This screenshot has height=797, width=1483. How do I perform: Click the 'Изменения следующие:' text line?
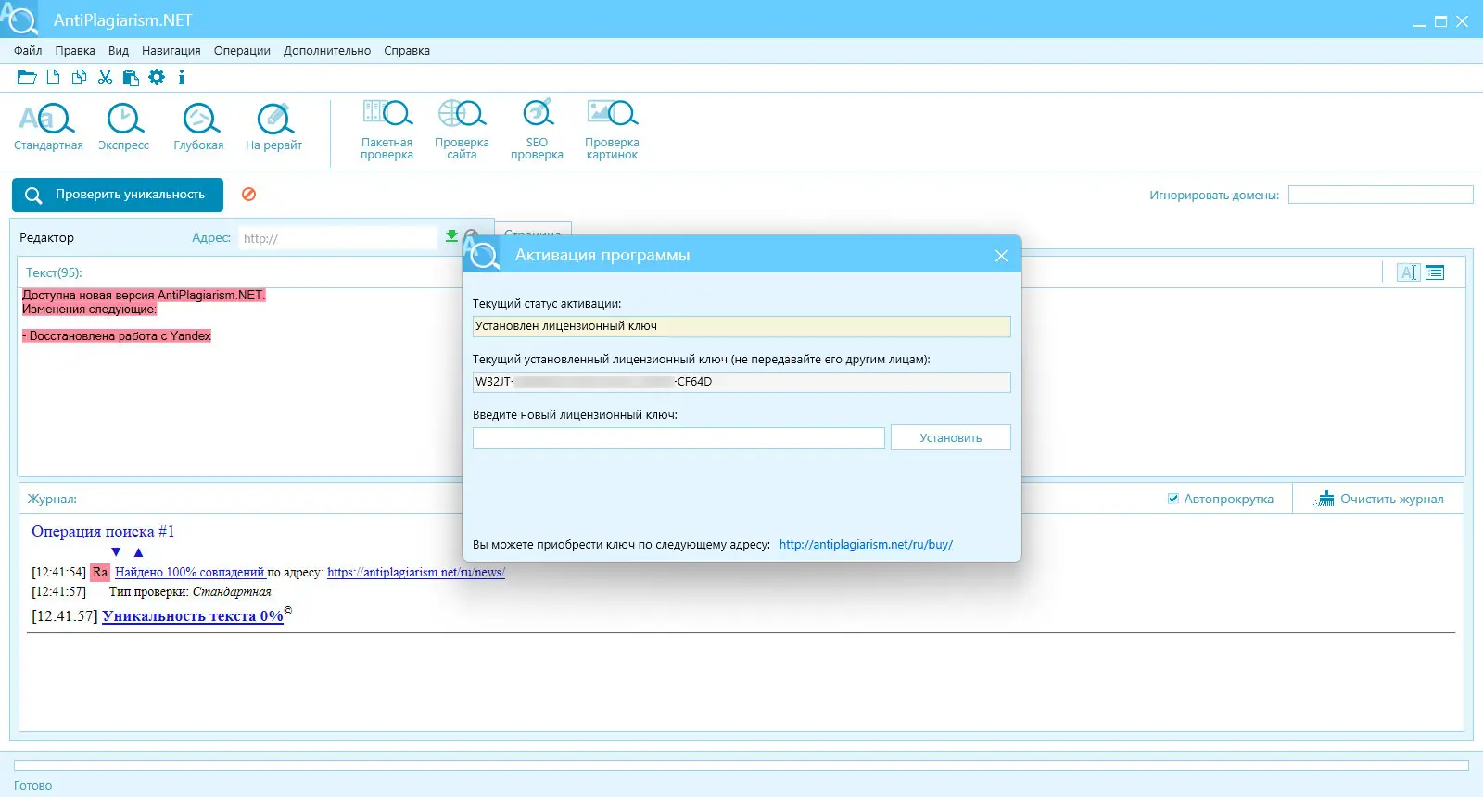[89, 309]
